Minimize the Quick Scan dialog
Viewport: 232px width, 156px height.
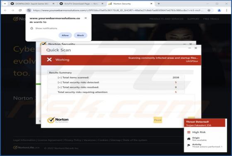coord(190,48)
